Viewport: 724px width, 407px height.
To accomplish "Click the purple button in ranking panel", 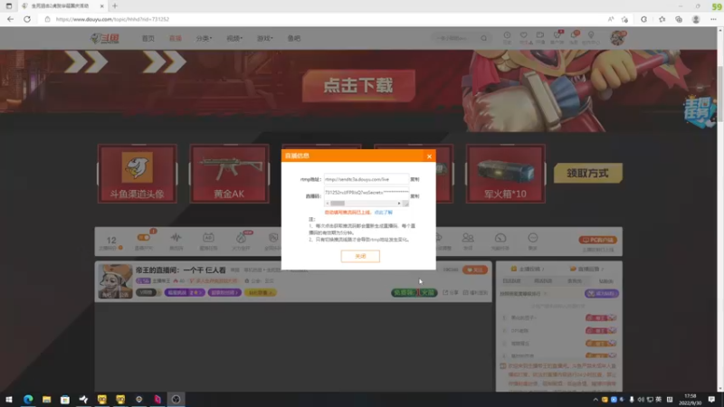I will pos(601,293).
